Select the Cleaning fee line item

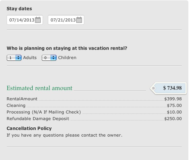click(94, 106)
